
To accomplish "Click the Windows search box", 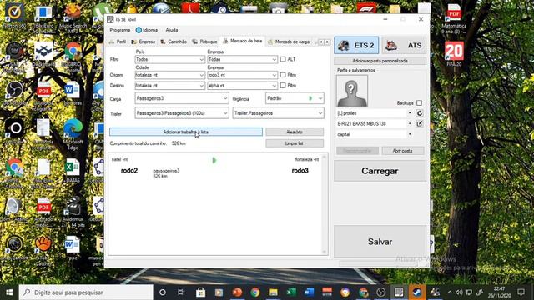I will click(x=86, y=292).
